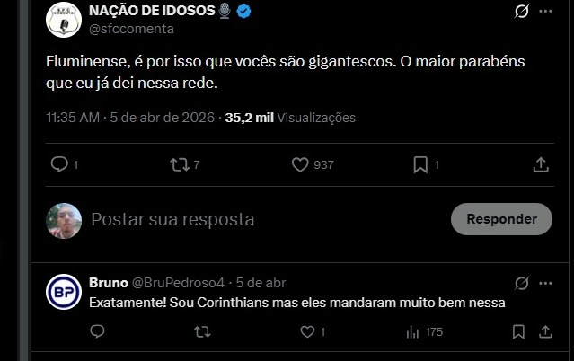Share Bruno's comment
This screenshot has height=361, width=574.
545,331
